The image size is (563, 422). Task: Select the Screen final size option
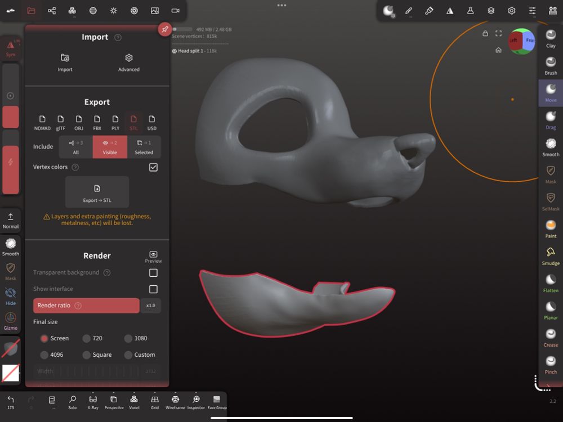pos(55,338)
